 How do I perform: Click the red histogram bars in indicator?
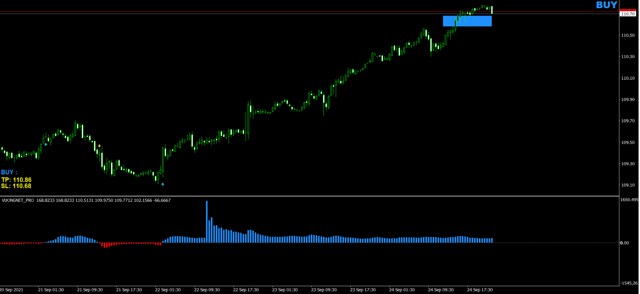point(106,245)
